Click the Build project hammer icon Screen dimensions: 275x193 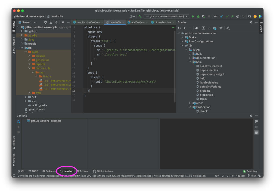tap(140, 16)
